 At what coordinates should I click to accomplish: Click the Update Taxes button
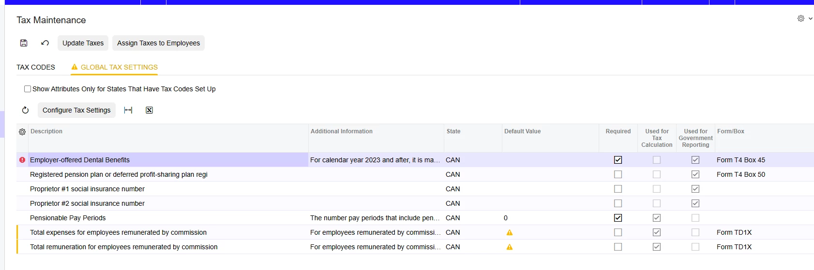click(83, 43)
